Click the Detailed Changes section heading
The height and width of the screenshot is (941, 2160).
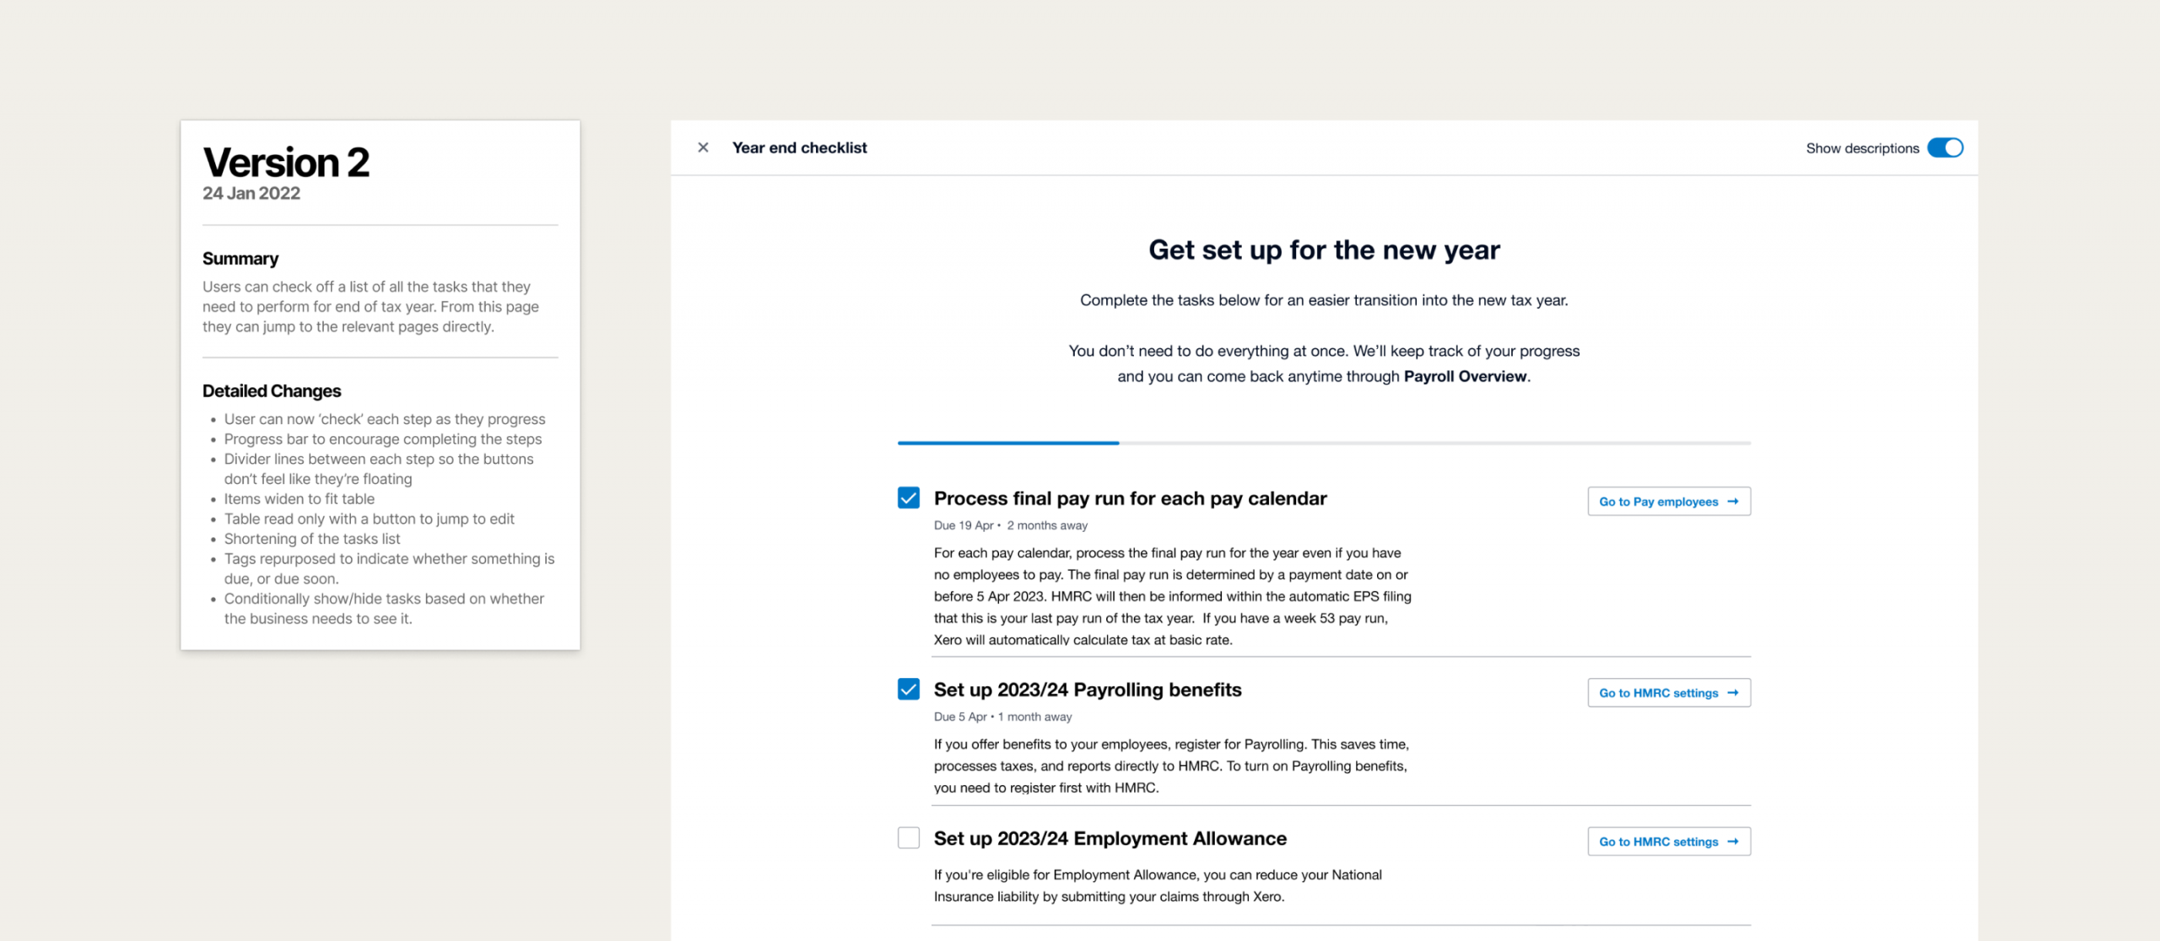(x=272, y=391)
